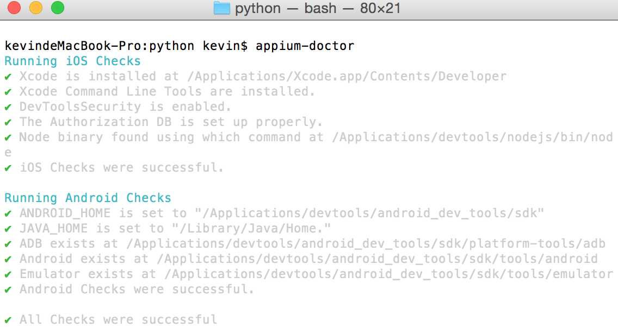The height and width of the screenshot is (327, 618).
Task: Click the checkmark beside 'Xcode is installed'
Action: point(8,77)
